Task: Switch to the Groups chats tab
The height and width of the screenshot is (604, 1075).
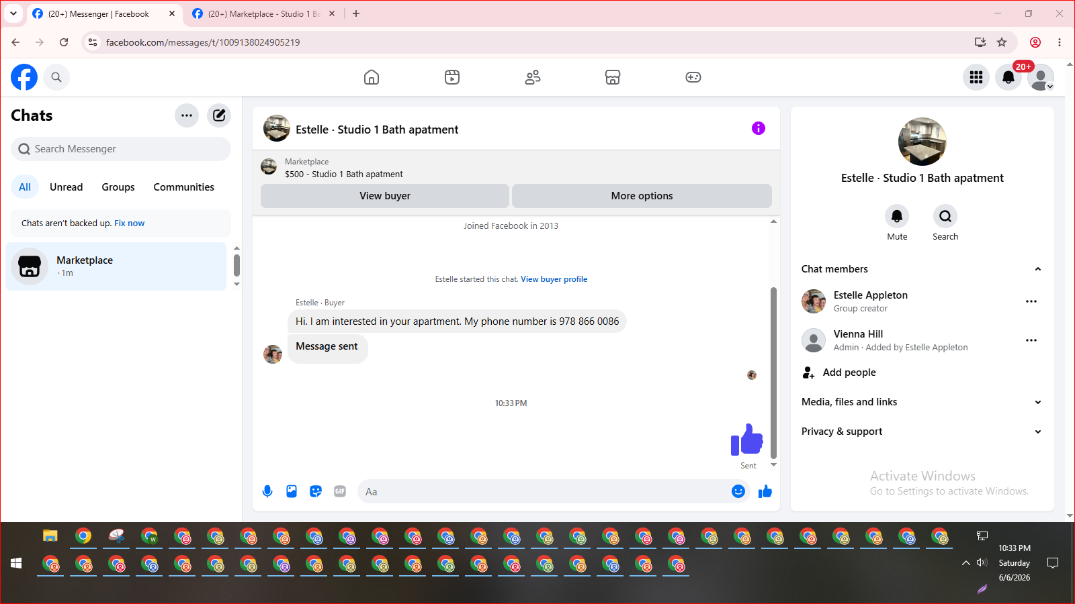Action: click(x=118, y=187)
